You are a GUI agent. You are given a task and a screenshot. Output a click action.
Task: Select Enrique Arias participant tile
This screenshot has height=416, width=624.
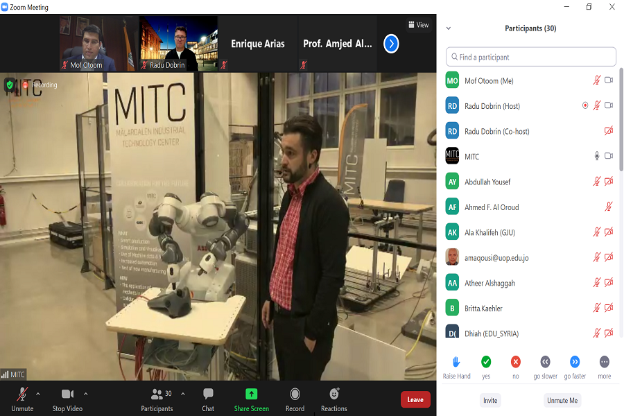(x=257, y=43)
